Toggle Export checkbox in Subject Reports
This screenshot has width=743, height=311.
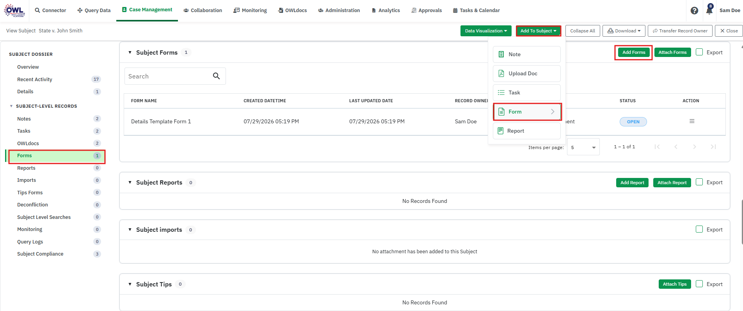pyautogui.click(x=699, y=182)
